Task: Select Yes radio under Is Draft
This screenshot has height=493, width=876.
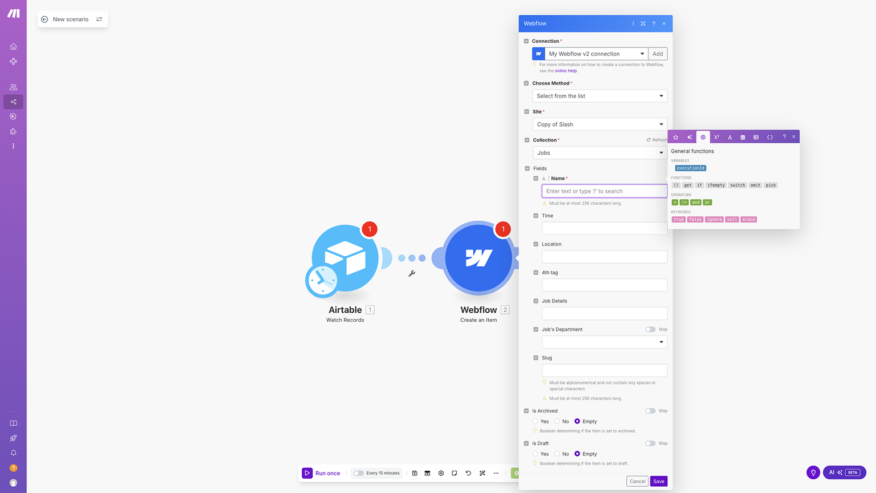Action: click(x=536, y=454)
